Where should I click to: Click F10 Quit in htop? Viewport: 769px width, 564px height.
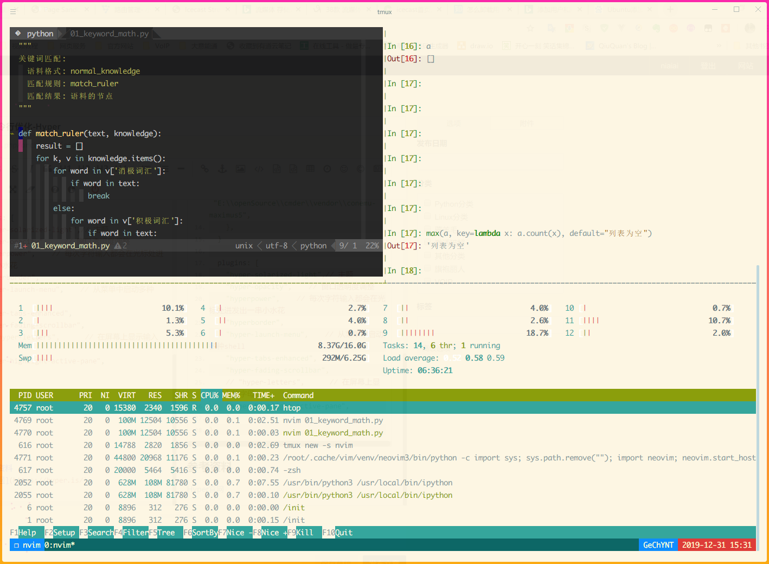[337, 533]
